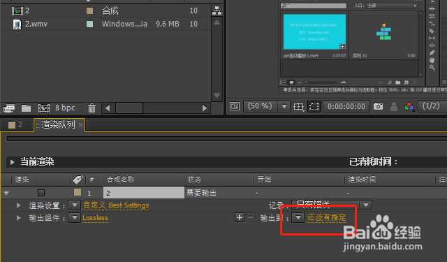Select the Zoom magnifier tool
Screen dimensions: 447x262
tap(432, 67)
